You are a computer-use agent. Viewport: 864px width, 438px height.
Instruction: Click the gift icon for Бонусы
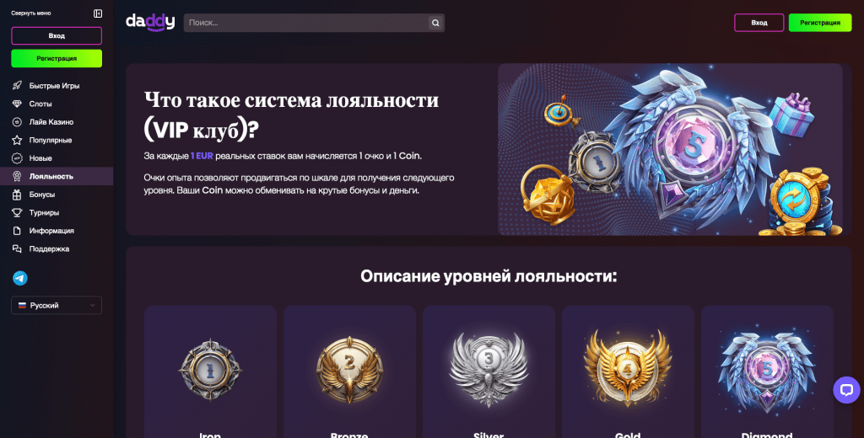[x=17, y=195]
